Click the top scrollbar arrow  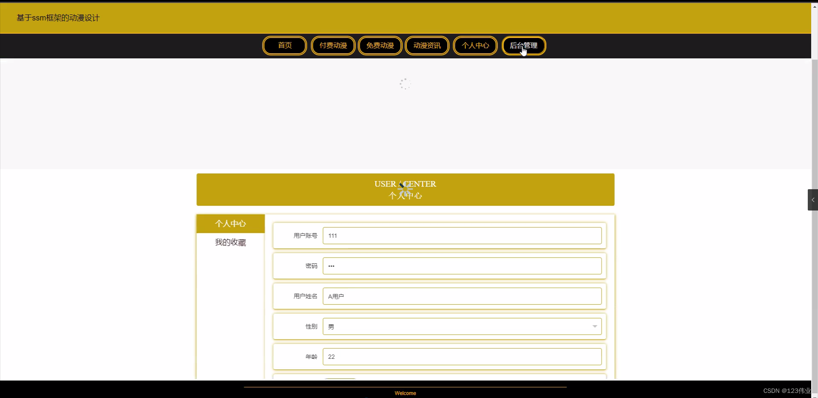click(814, 6)
